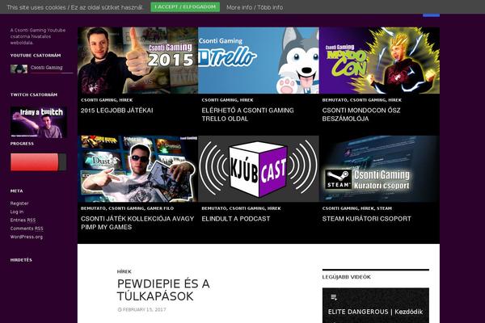
Task: Open Comments RSS feed link
Action: (x=27, y=229)
